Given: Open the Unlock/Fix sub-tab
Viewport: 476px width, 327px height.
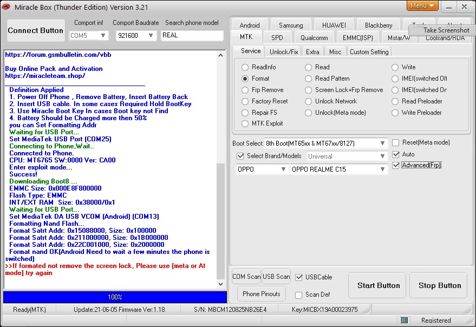Looking at the screenshot, I should [x=284, y=52].
